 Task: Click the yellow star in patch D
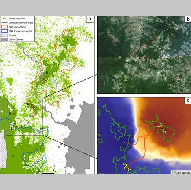[x=14, y=114]
